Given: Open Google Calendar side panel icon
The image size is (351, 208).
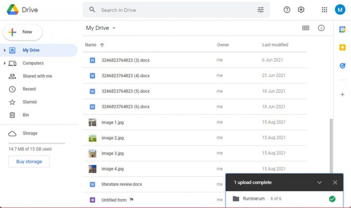Looking at the screenshot, I should coord(342,29).
